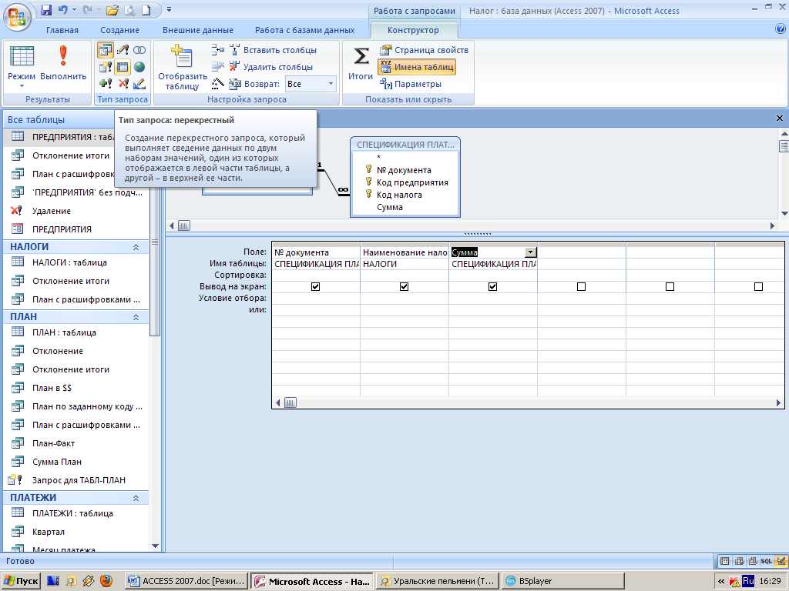Toggle Имена таблиц table names button

(x=417, y=67)
